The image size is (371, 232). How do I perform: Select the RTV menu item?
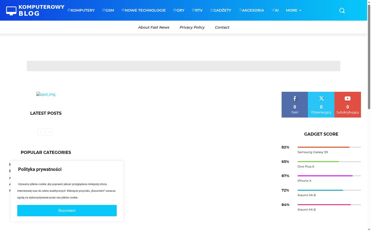[x=197, y=10]
